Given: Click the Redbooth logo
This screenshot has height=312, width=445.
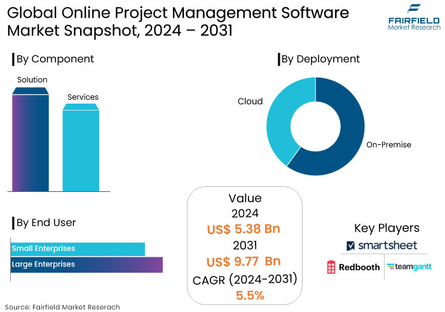Looking at the screenshot, I should (x=353, y=267).
